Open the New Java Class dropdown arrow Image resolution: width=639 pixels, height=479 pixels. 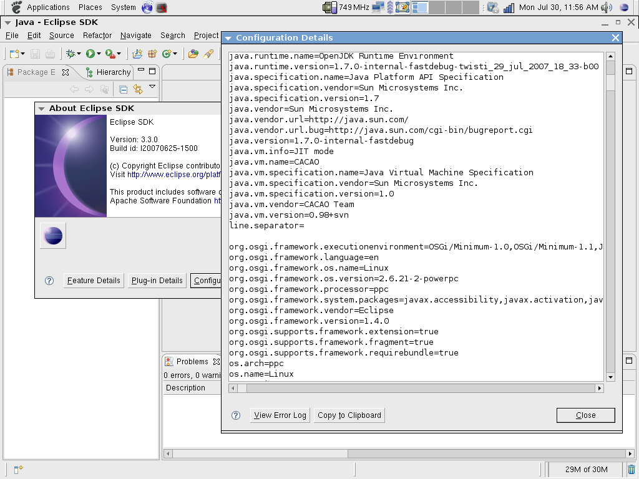tap(175, 54)
